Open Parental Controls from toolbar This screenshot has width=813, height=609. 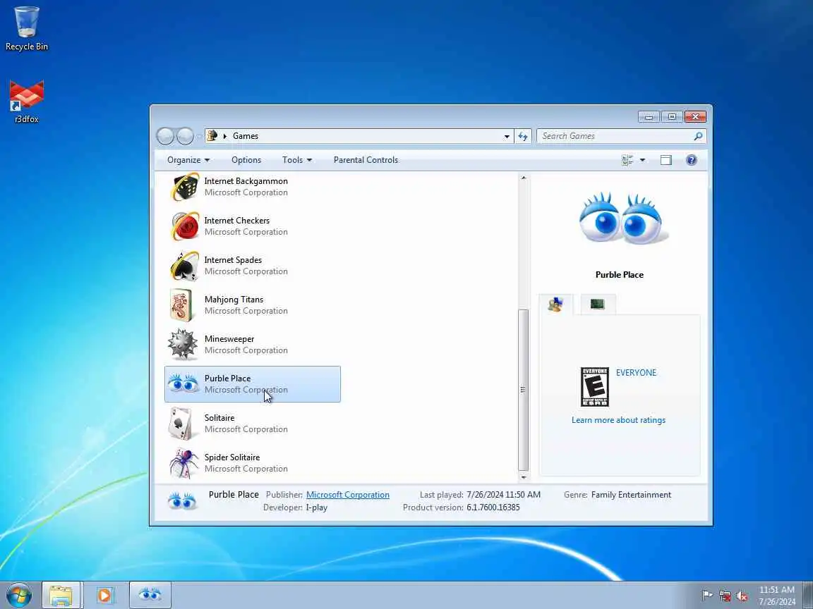click(366, 160)
